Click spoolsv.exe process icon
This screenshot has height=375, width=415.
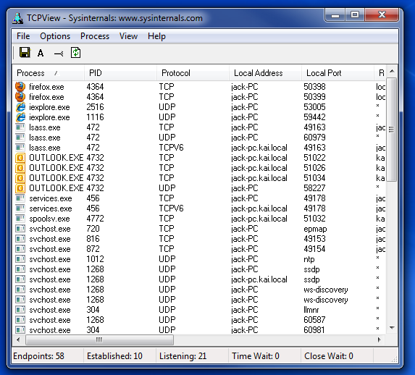coord(20,219)
